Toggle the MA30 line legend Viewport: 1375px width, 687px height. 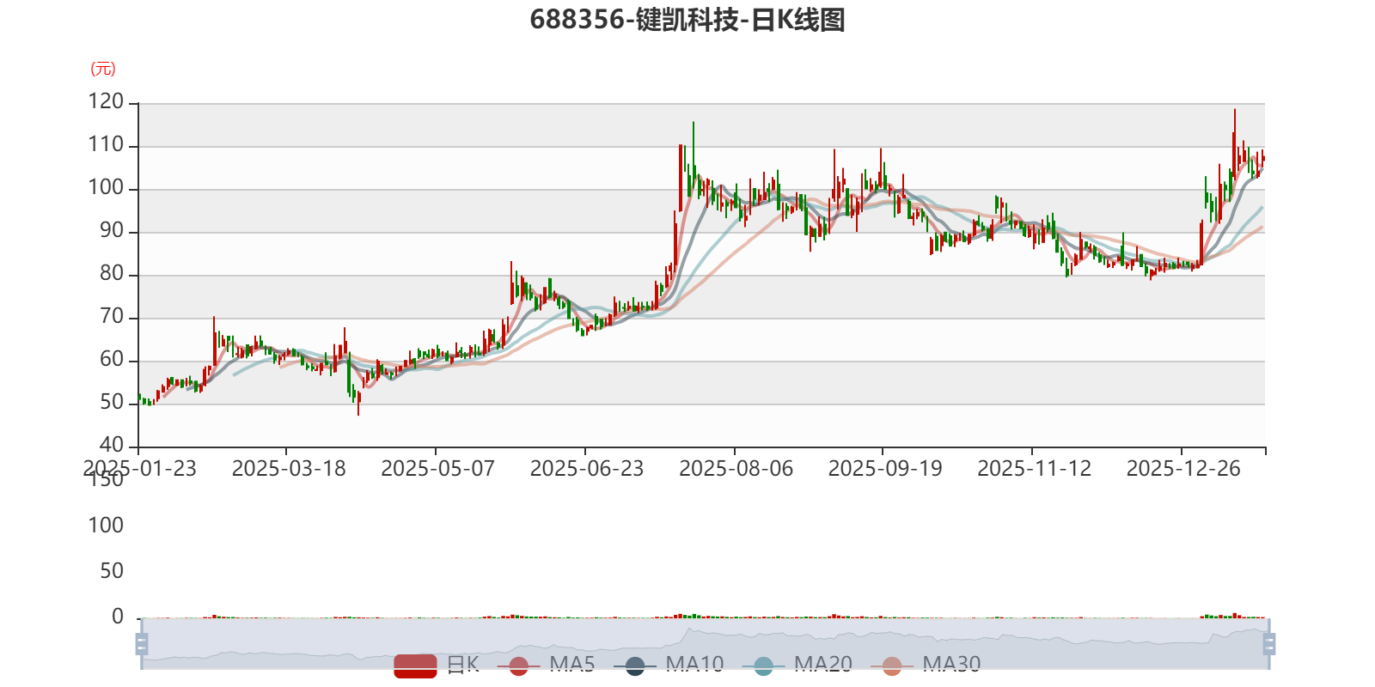[x=926, y=665]
